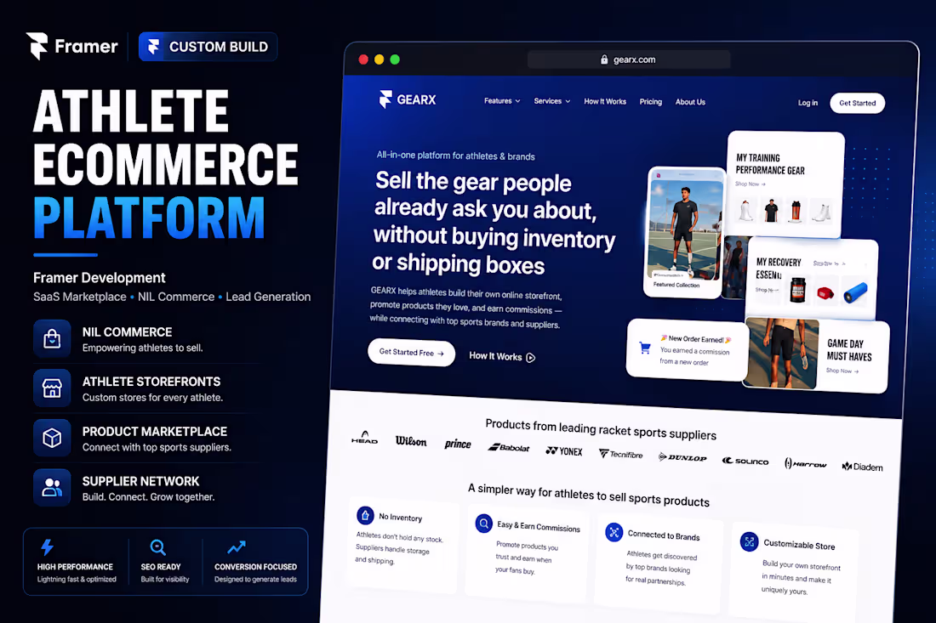The height and width of the screenshot is (623, 936).
Task: Click the How It Works play link
Action: click(502, 356)
